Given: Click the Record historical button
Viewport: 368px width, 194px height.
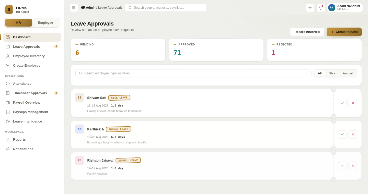Looking at the screenshot, I should coord(307,32).
